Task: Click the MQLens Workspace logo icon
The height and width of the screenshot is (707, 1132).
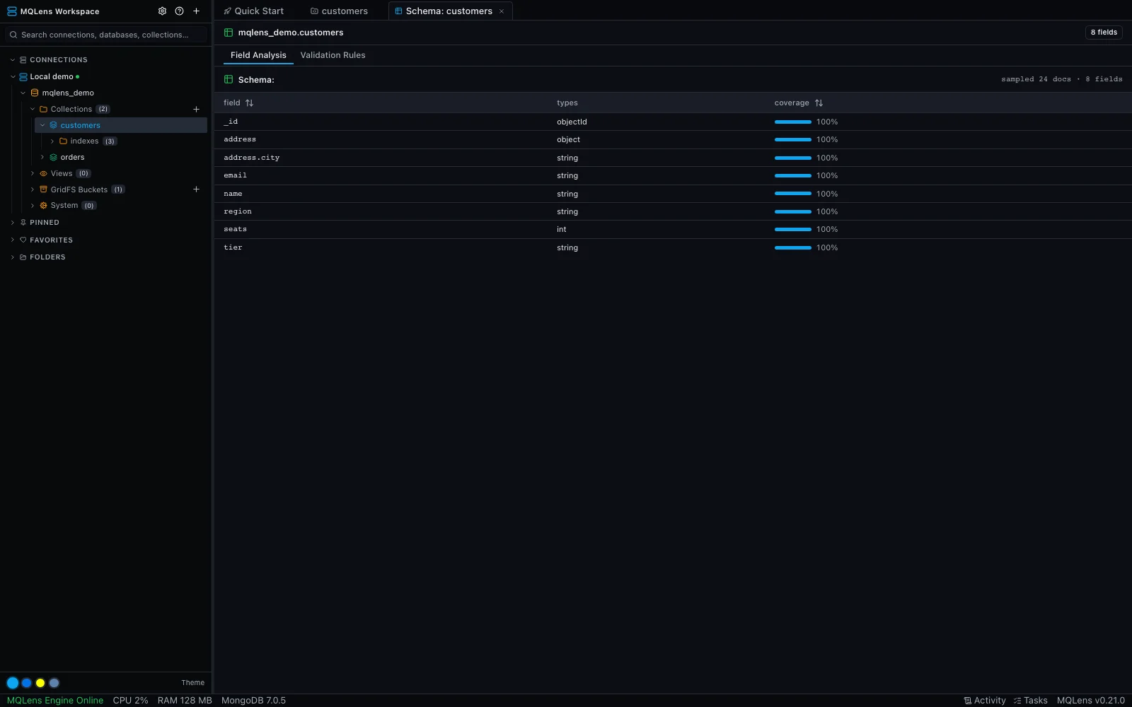Action: pyautogui.click(x=12, y=11)
